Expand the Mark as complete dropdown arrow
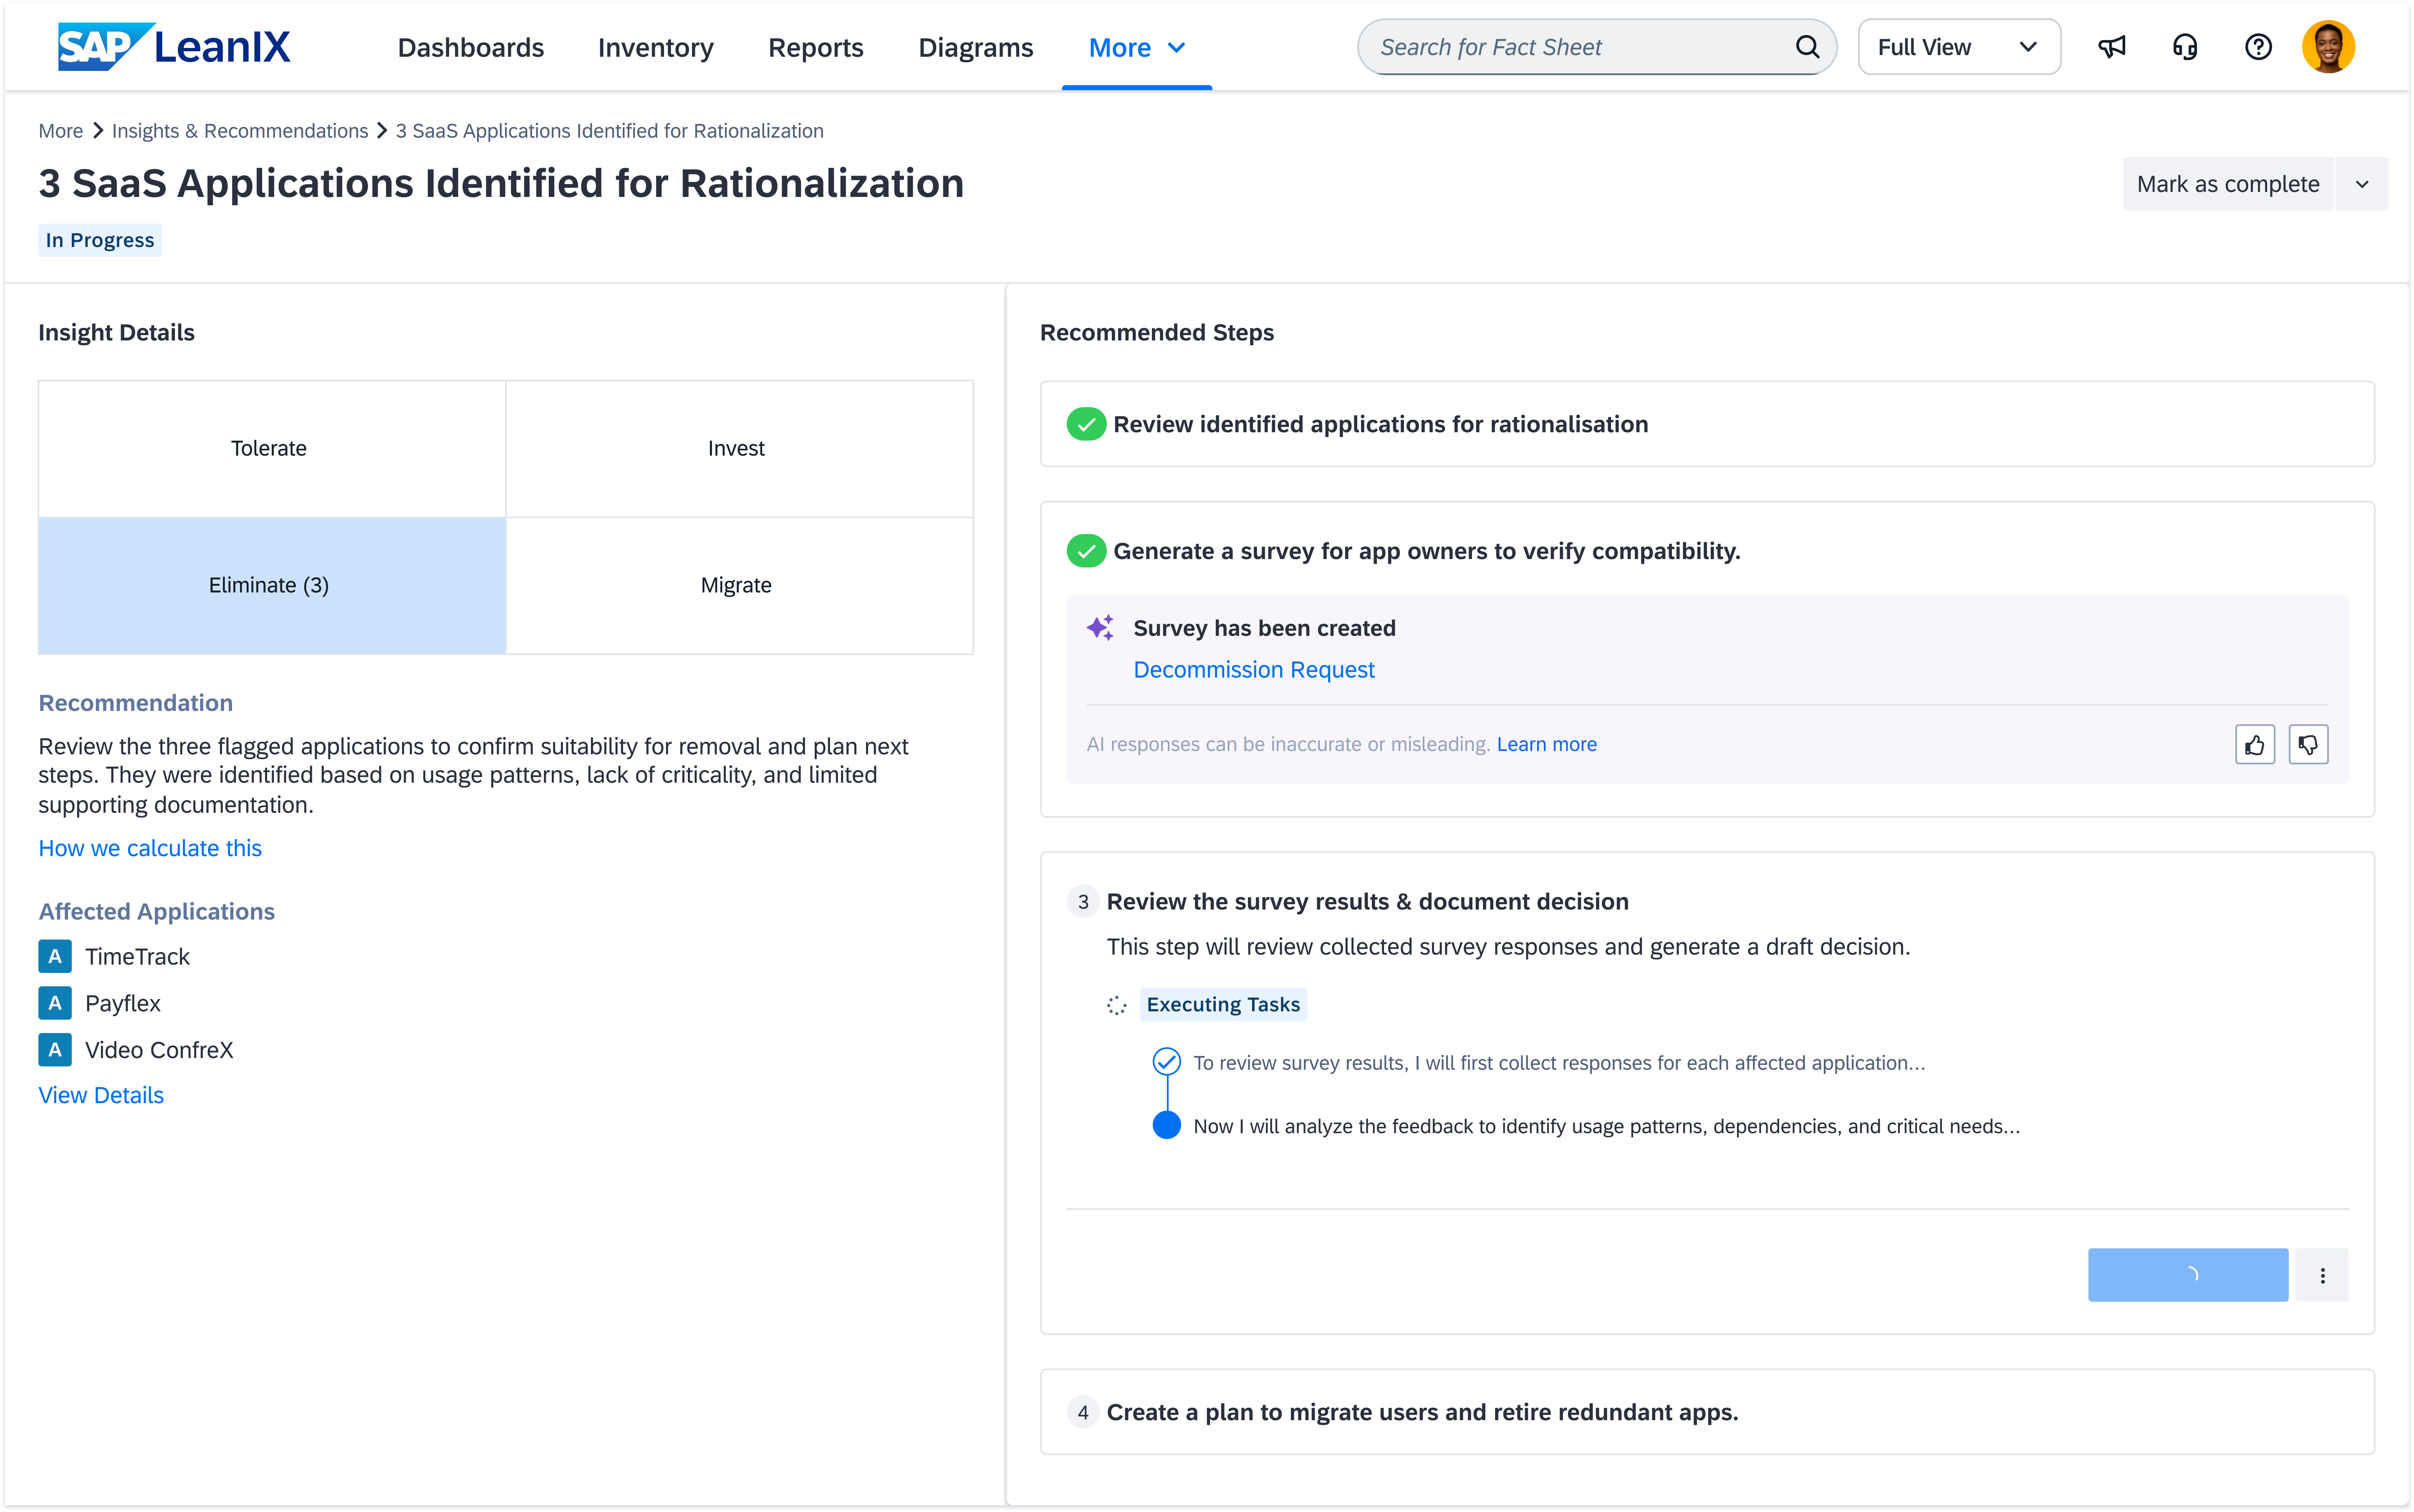The width and height of the screenshot is (2414, 1512). pos(2361,184)
